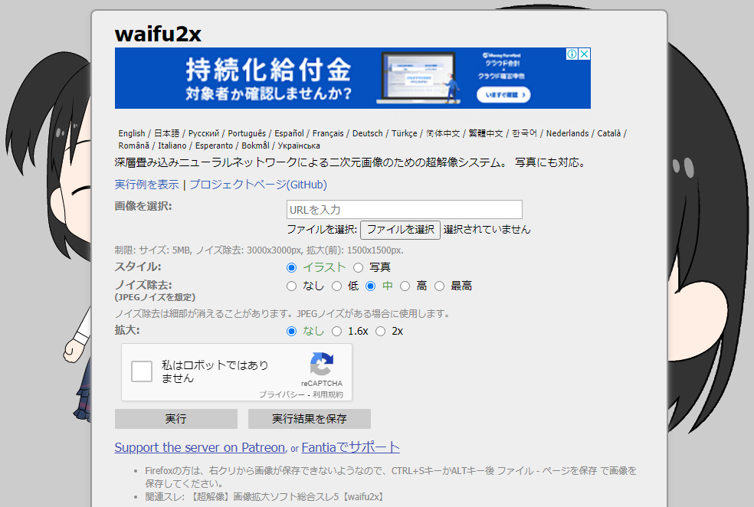754x507 pixels.
Task: Open the Fantiaでサポート link
Action: click(350, 447)
